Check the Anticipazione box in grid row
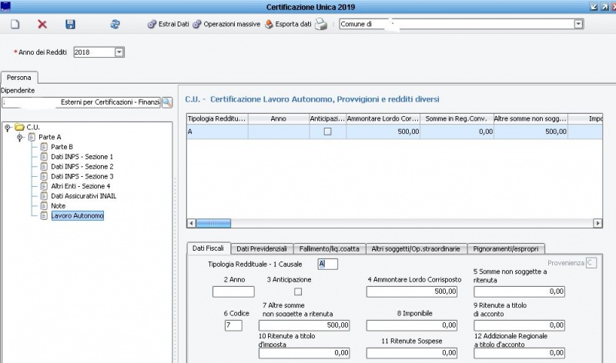The height and width of the screenshot is (363, 616). [x=327, y=132]
